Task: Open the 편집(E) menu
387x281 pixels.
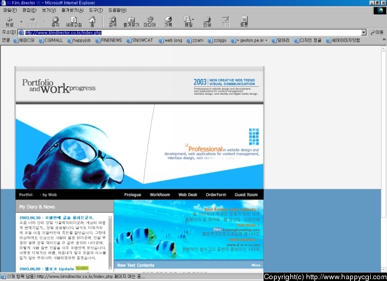Action: click(30, 10)
